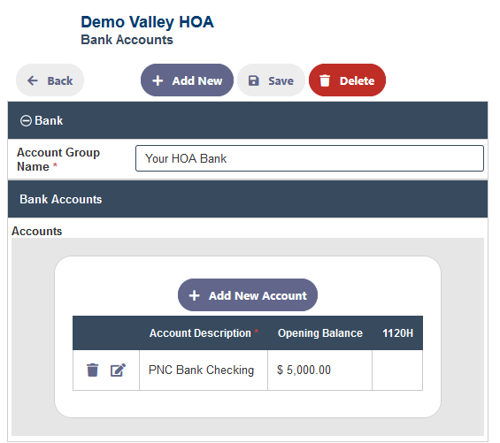The height and width of the screenshot is (443, 500).
Task: Click the edit pencil icon for PNC Bank Checking
Action: [118, 370]
